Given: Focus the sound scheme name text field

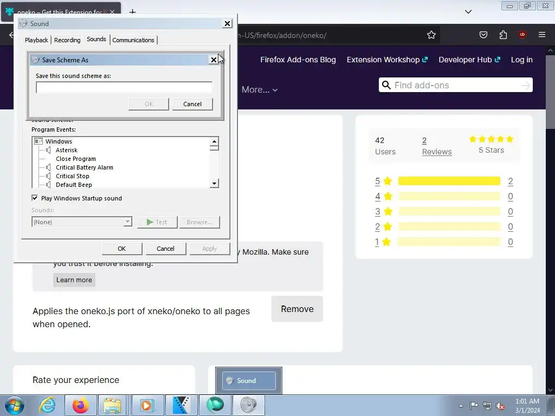Looking at the screenshot, I should pos(124,87).
